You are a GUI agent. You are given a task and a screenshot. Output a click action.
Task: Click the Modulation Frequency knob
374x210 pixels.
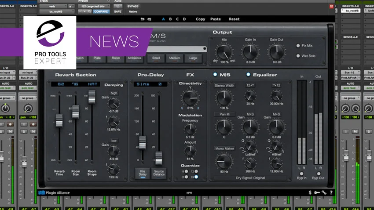190,130
